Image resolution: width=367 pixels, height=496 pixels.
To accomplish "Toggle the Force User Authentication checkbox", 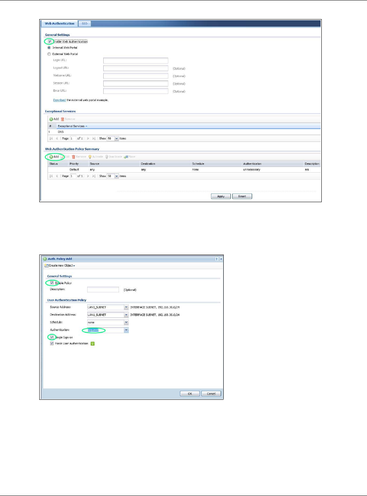I will tap(52, 343).
